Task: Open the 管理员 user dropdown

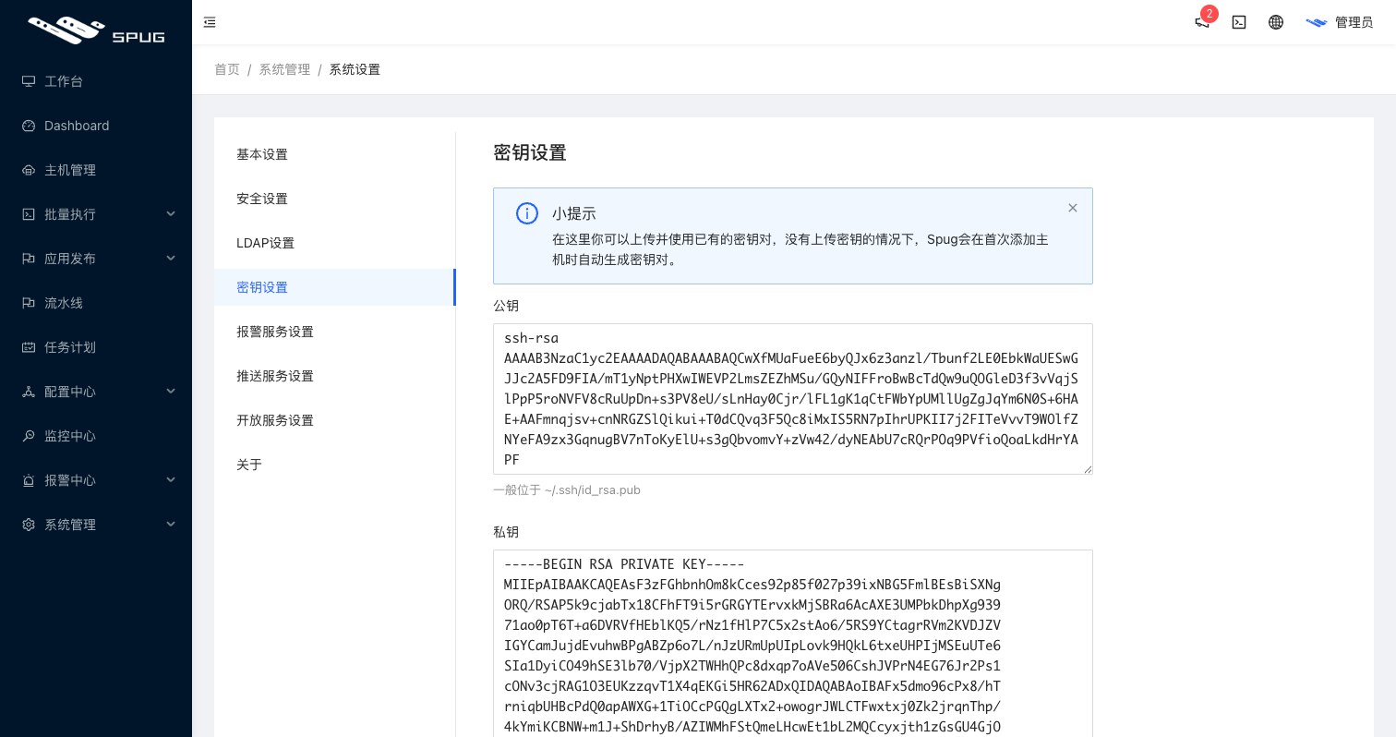Action: (1340, 22)
